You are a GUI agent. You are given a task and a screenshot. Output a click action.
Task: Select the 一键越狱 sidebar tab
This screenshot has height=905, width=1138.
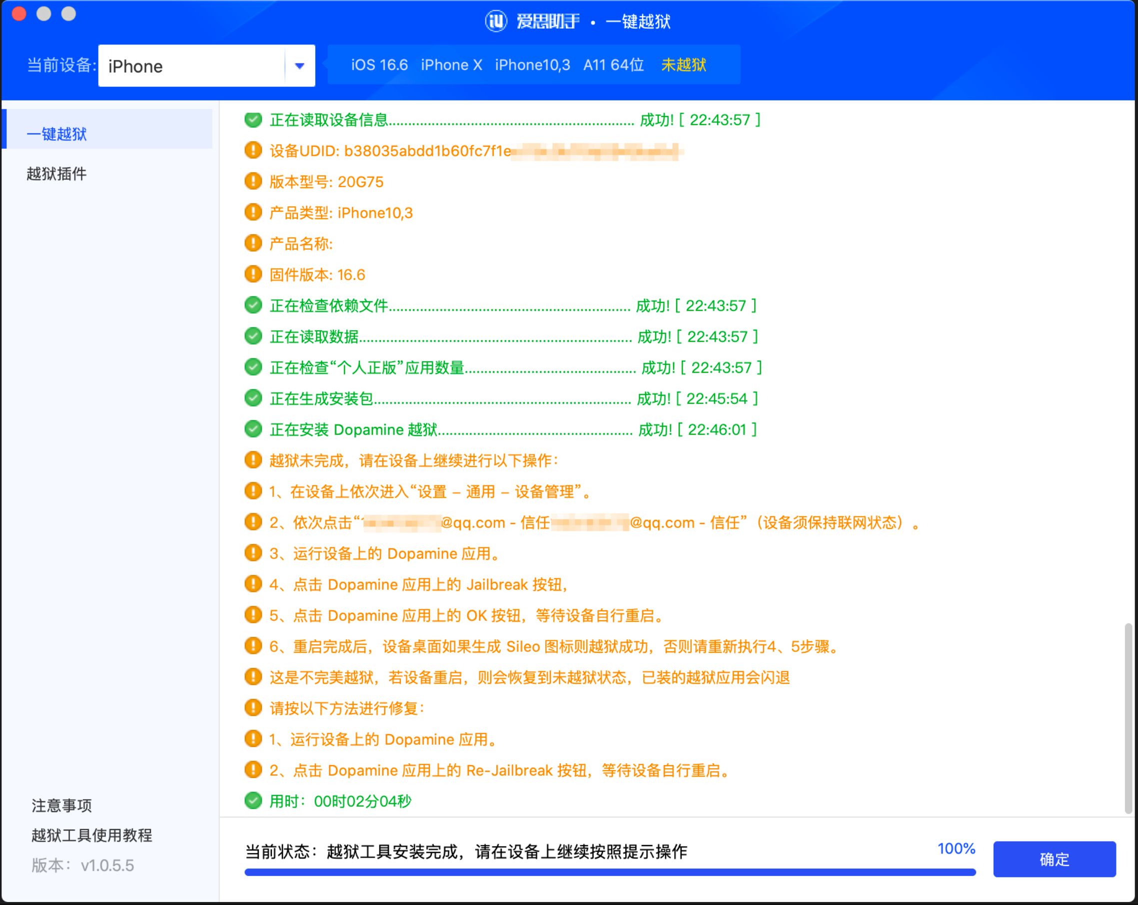click(x=57, y=134)
